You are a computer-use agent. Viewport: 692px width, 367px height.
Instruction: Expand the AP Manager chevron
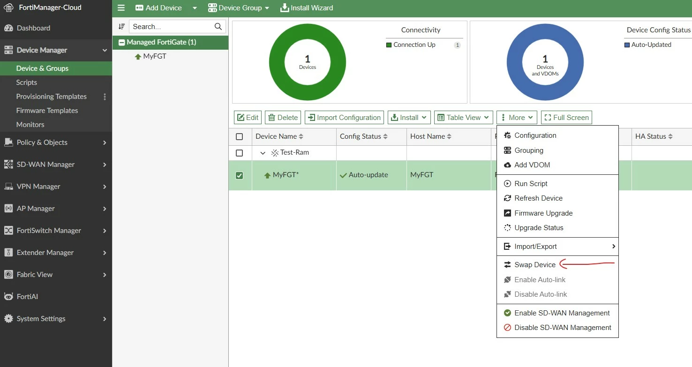105,209
